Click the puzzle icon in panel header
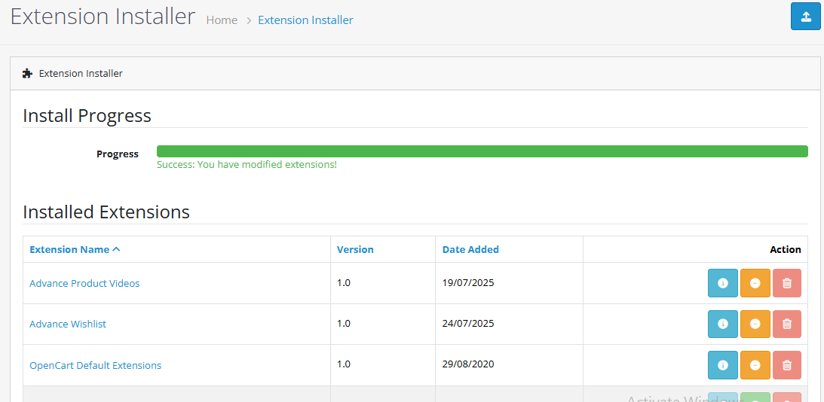The width and height of the screenshot is (824, 402). coord(28,73)
